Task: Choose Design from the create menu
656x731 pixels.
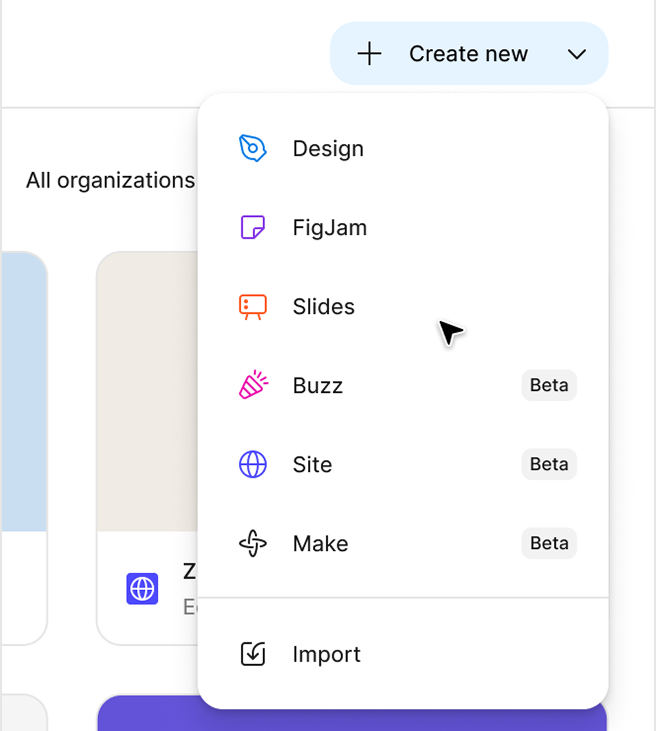Action: [328, 148]
